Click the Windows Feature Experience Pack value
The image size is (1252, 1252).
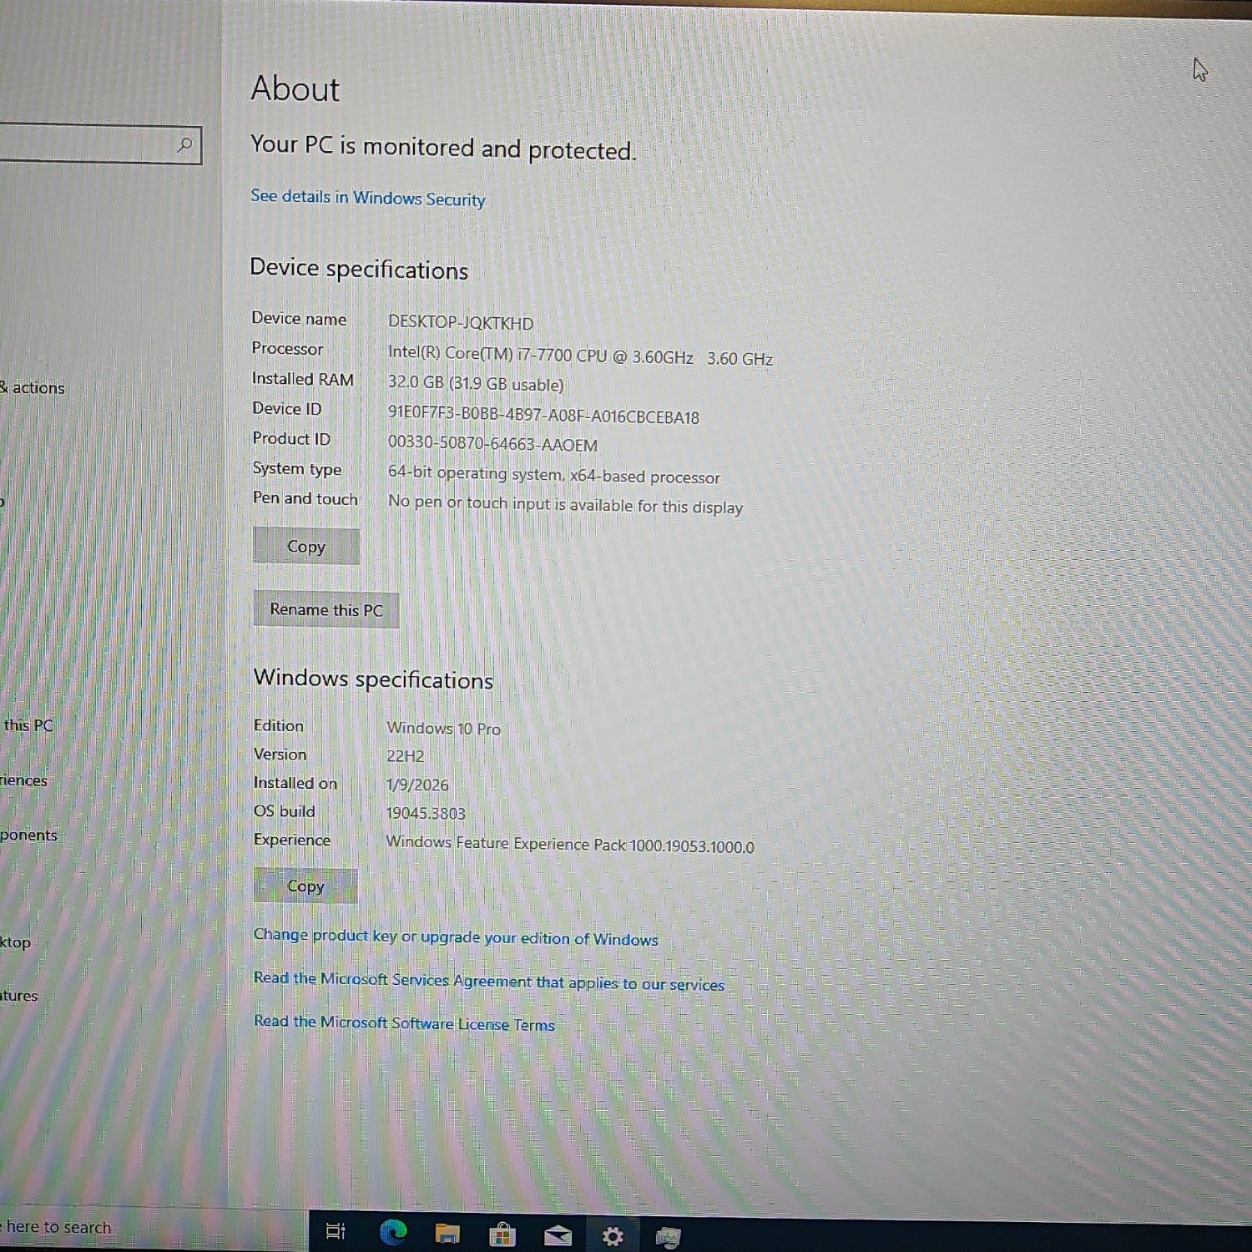click(570, 844)
